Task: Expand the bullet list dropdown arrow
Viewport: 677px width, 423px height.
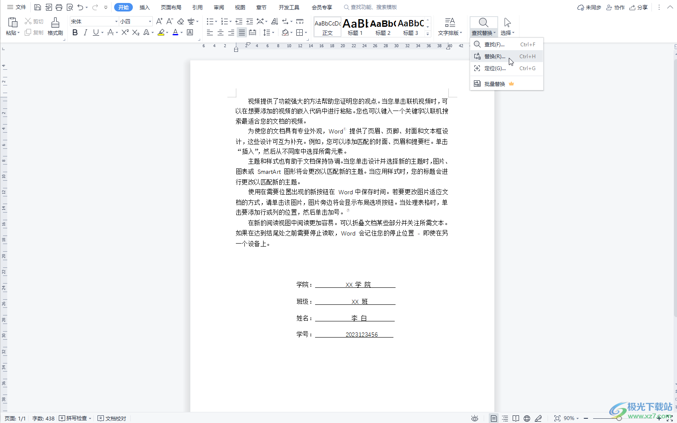Action: pos(216,21)
